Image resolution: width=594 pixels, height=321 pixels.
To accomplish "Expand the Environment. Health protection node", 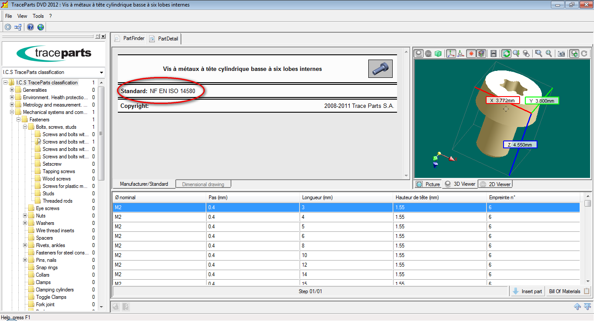I will coord(12,97).
